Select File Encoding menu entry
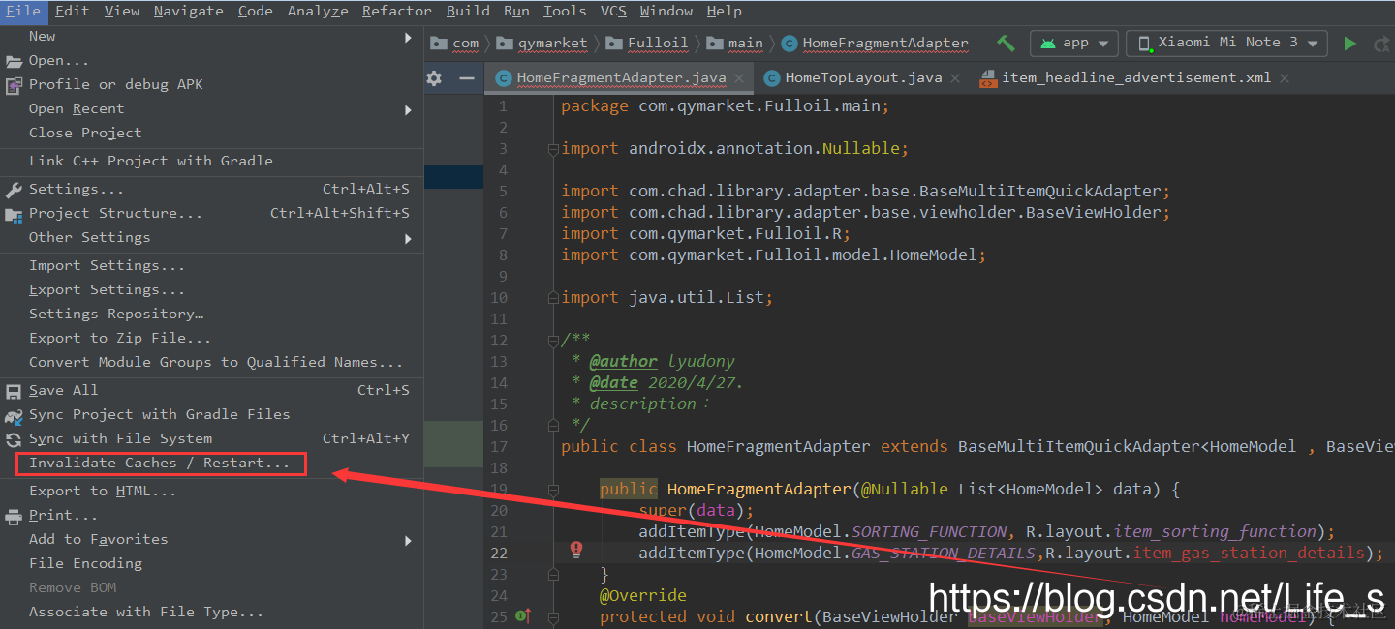 tap(85, 564)
